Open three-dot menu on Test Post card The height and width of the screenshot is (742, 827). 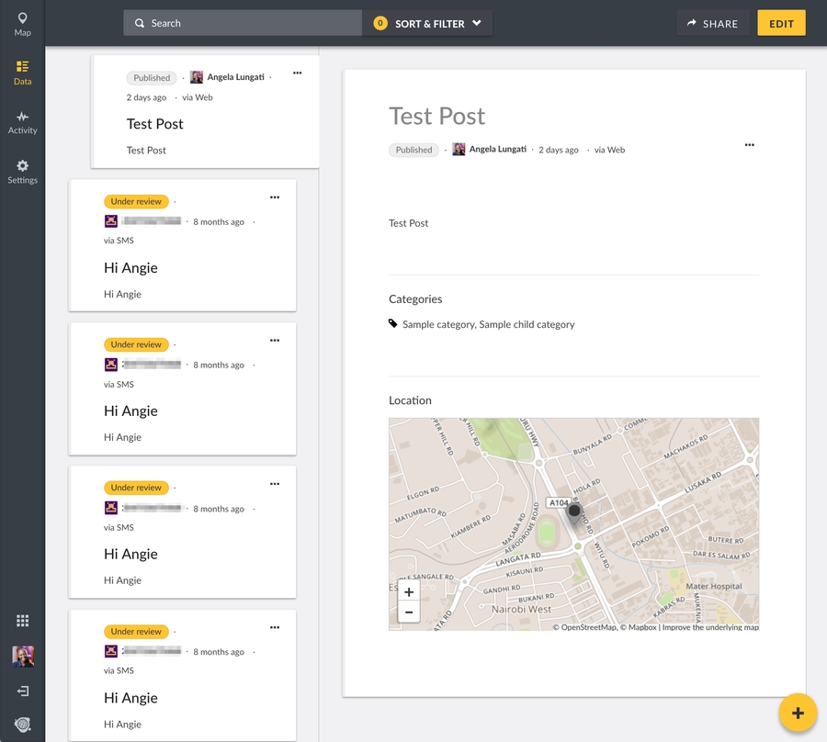click(297, 73)
